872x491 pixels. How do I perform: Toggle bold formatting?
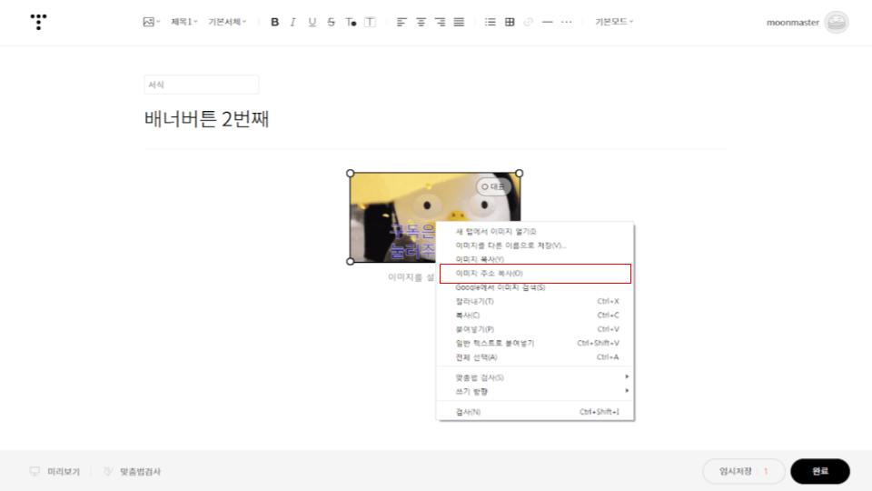tap(274, 22)
